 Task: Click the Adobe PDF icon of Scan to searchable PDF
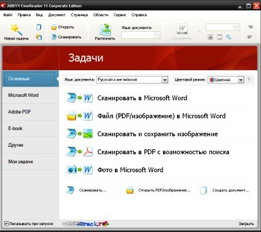pyautogui.click(x=88, y=152)
